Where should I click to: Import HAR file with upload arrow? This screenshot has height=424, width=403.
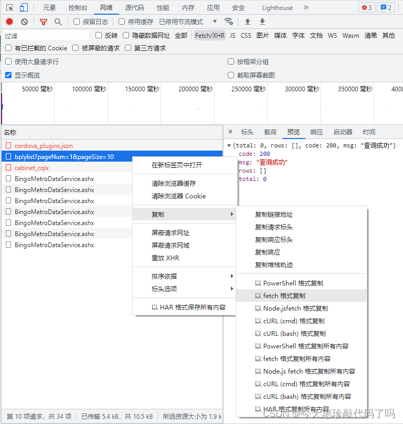click(x=248, y=22)
